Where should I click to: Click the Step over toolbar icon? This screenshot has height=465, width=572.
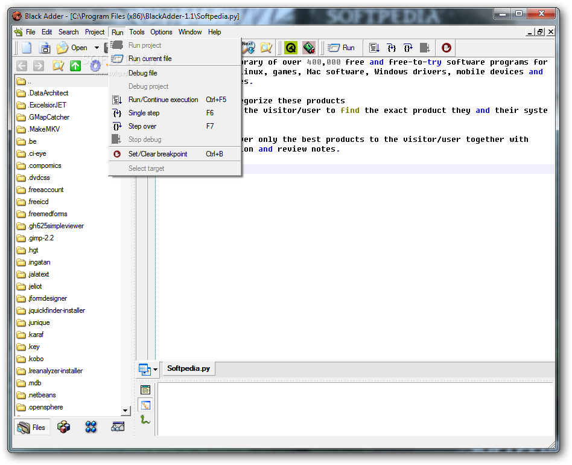pos(408,48)
